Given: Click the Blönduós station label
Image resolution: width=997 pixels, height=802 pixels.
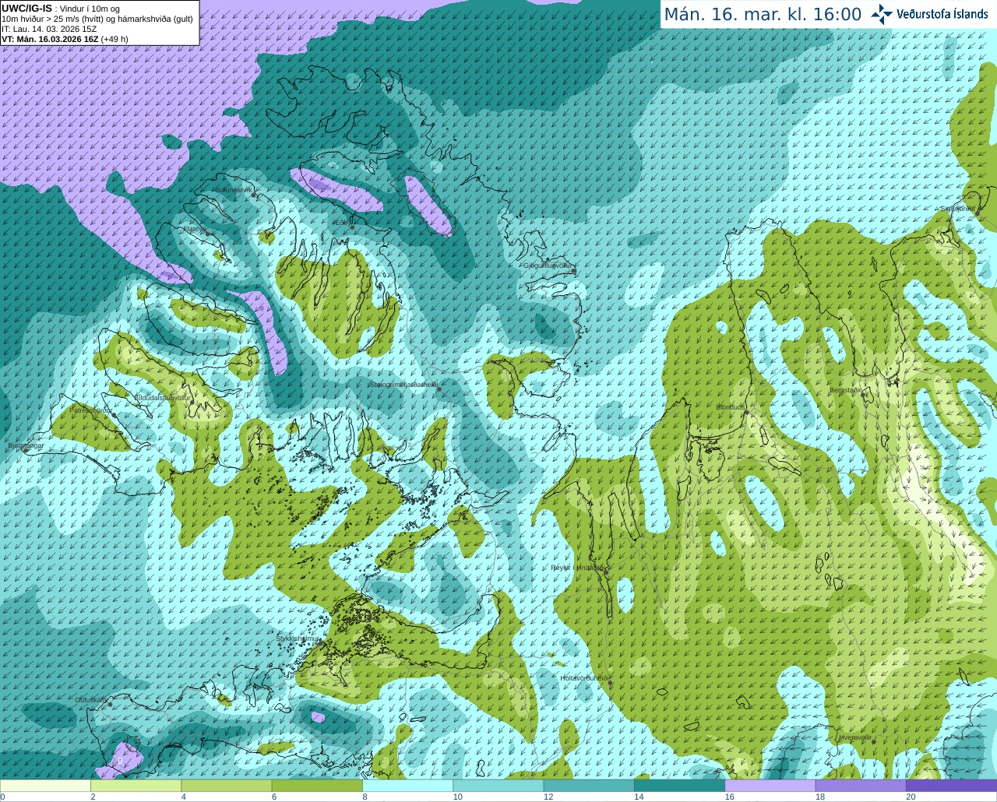Looking at the screenshot, I should (731, 407).
